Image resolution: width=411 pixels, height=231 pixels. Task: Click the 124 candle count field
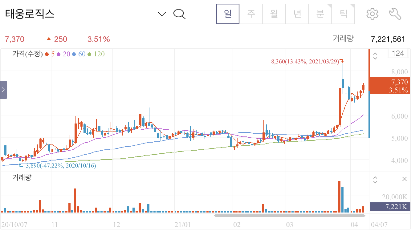pyautogui.click(x=398, y=53)
